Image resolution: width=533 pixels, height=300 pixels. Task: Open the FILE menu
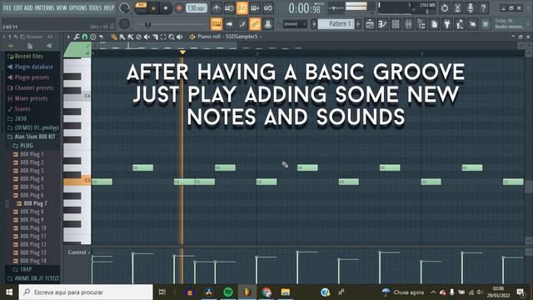click(x=7, y=7)
